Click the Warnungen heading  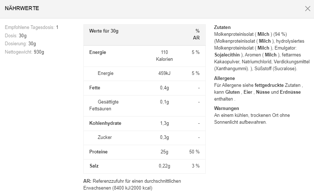[x=227, y=109]
